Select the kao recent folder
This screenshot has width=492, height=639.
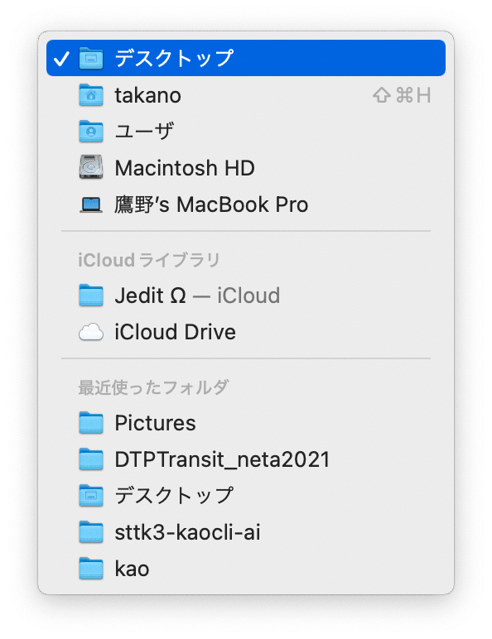tap(246, 569)
